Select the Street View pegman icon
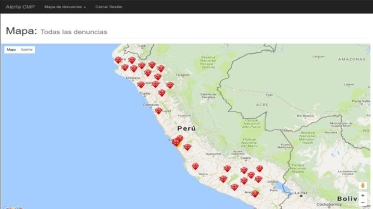Image resolution: width=373 pixels, height=209 pixels. (363, 185)
